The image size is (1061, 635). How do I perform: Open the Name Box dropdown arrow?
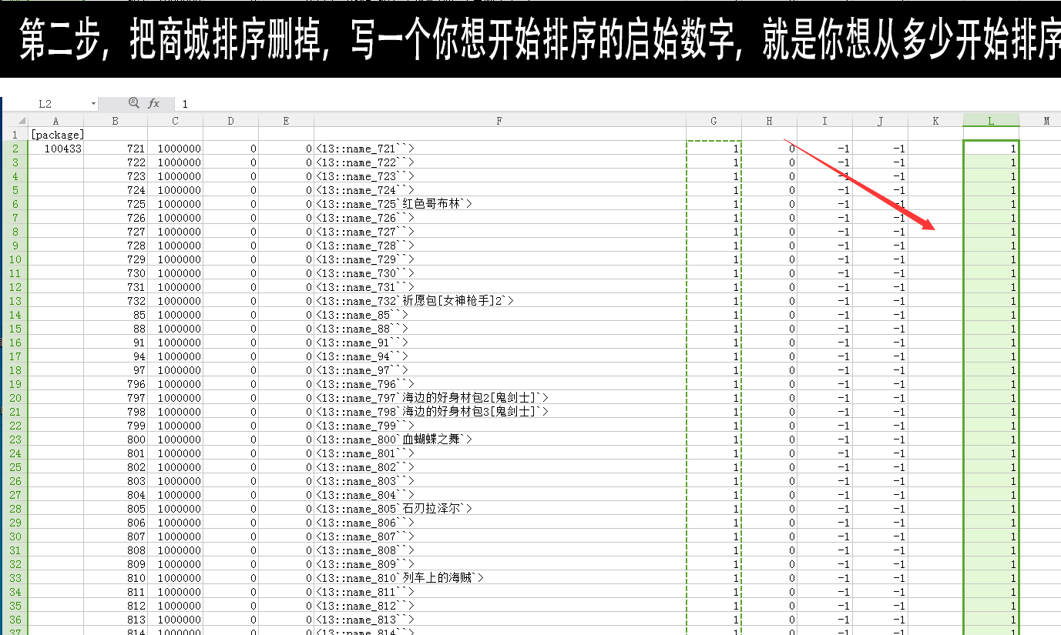(93, 104)
